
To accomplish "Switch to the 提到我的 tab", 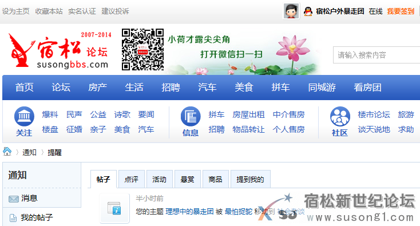I will tap(251, 179).
